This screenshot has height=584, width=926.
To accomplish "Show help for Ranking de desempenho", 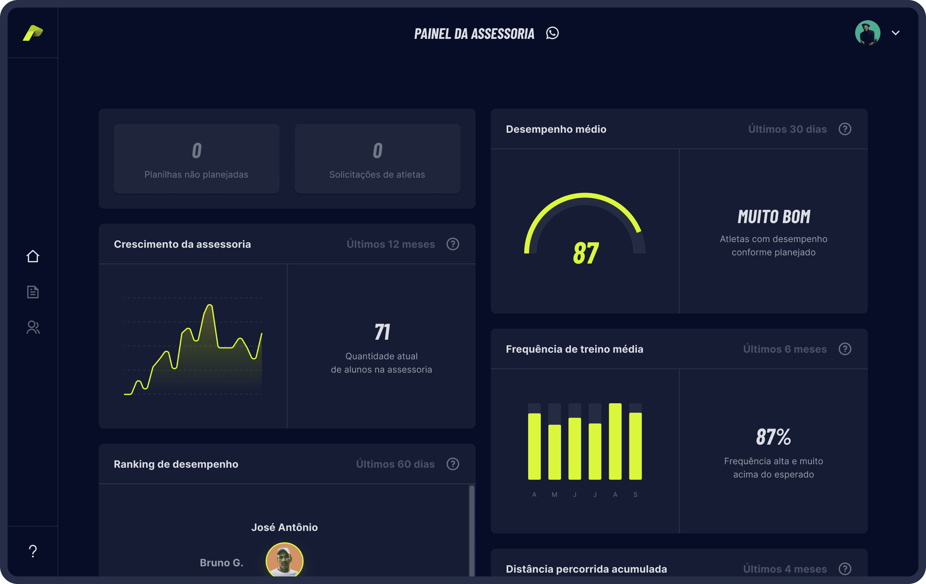I will 453,464.
